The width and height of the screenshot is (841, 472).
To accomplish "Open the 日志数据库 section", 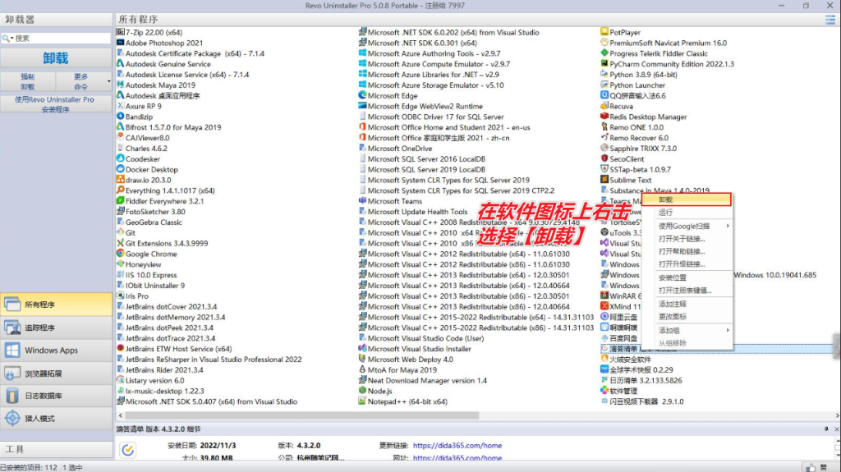I will [x=57, y=396].
